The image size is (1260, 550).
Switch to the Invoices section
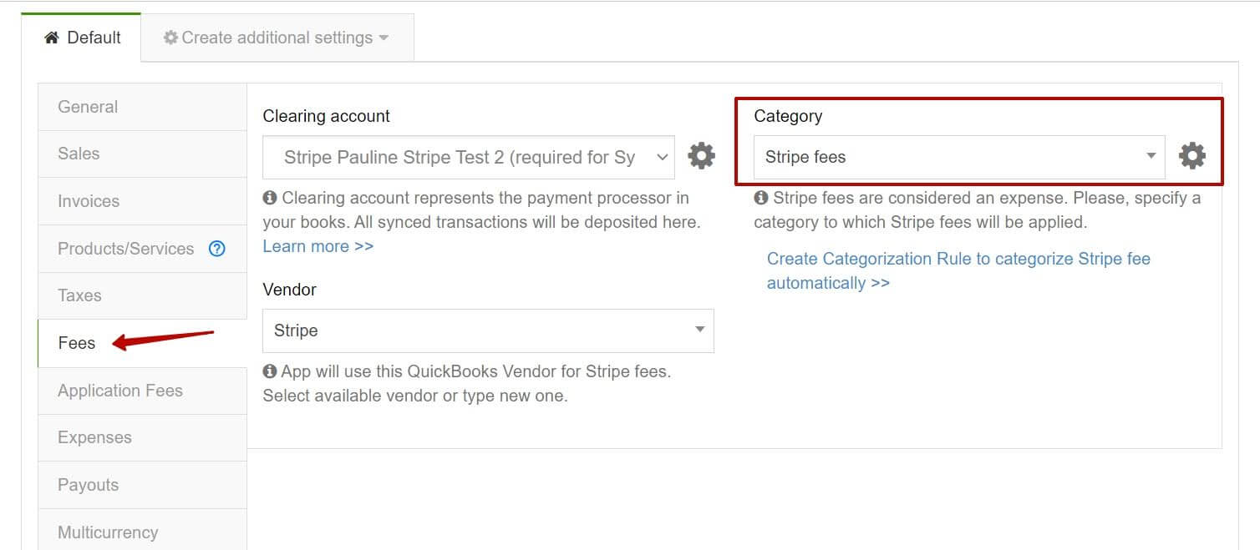[x=88, y=200]
